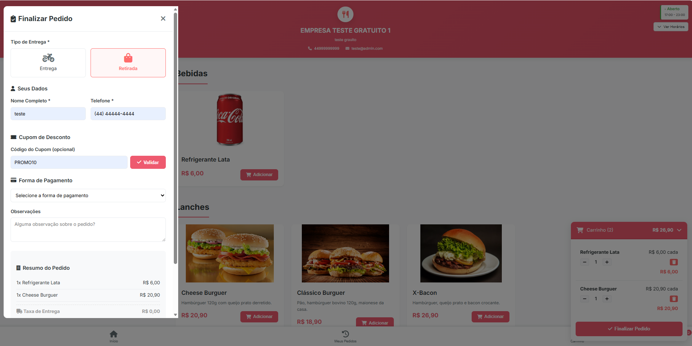The image size is (692, 346).
Task: Remove Cheese Burguer with trash icon
Action: pyautogui.click(x=673, y=299)
